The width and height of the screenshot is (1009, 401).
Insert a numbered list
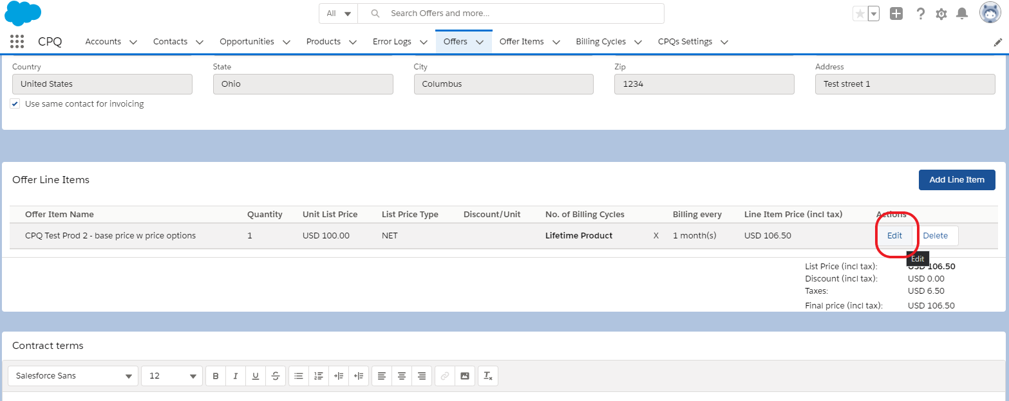click(x=319, y=376)
